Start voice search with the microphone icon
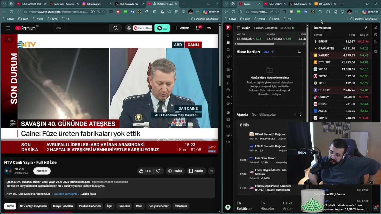 coord(129,28)
